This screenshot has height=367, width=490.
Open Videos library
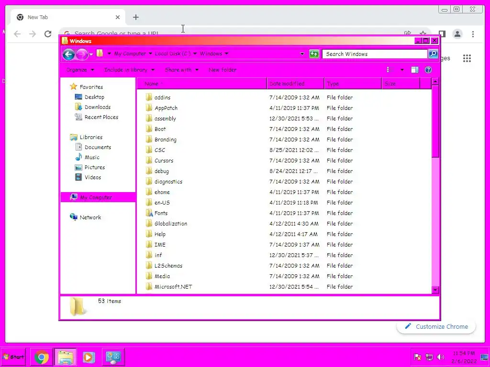click(93, 177)
